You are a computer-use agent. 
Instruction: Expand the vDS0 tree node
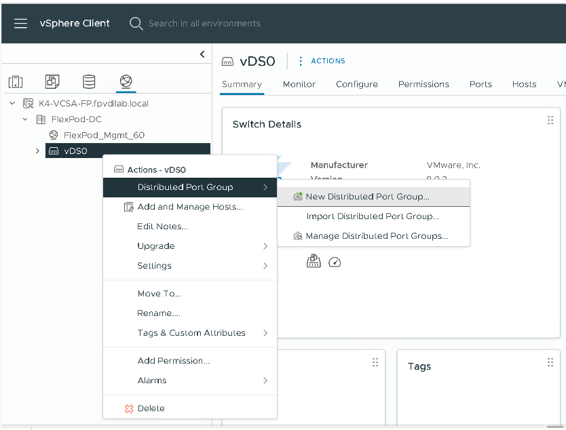(x=37, y=151)
